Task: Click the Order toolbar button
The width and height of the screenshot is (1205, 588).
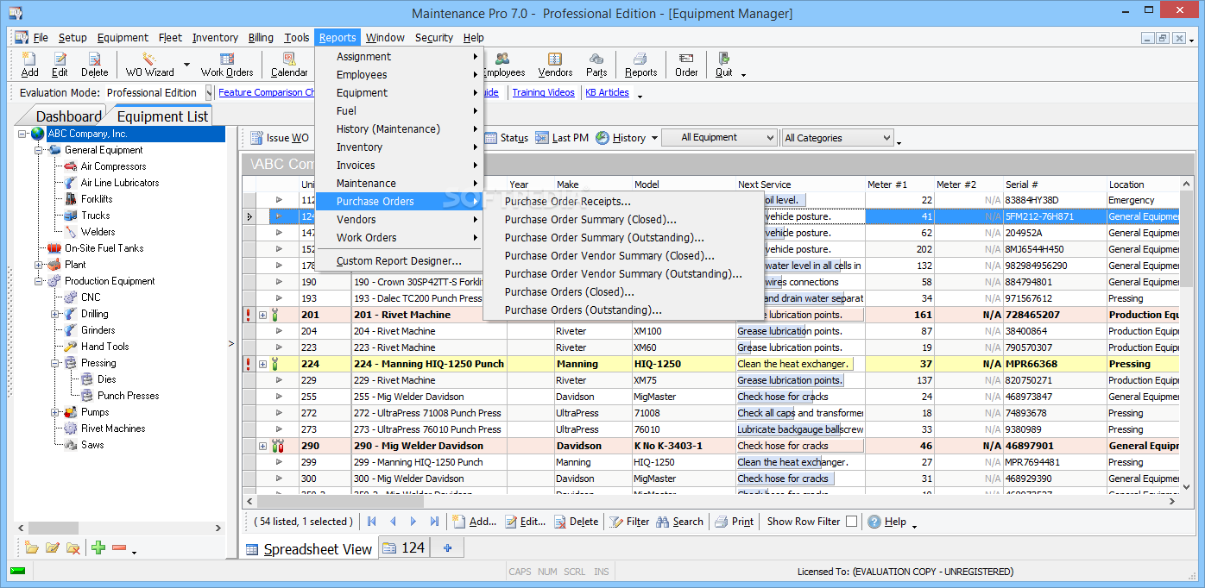Action: coord(686,65)
